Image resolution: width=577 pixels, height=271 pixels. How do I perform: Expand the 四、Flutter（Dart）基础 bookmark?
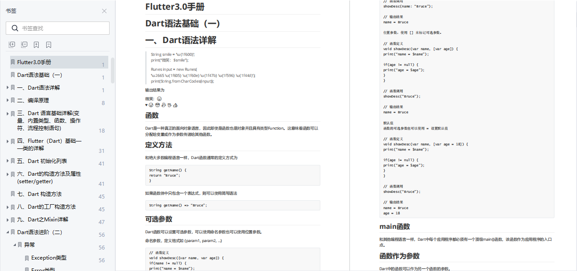click(x=7, y=141)
